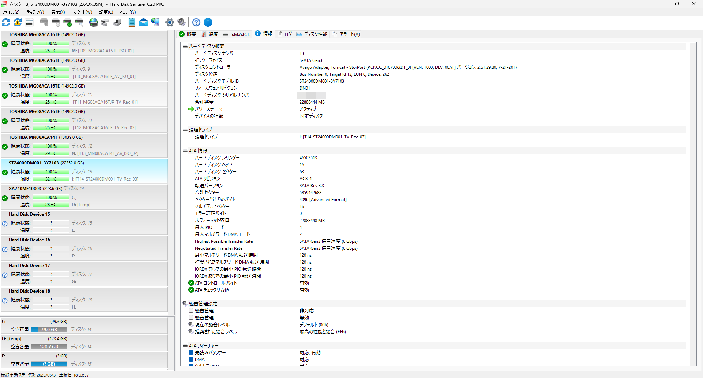This screenshot has height=378, width=703.
Task: Open the レポート menu
Action: click(82, 12)
